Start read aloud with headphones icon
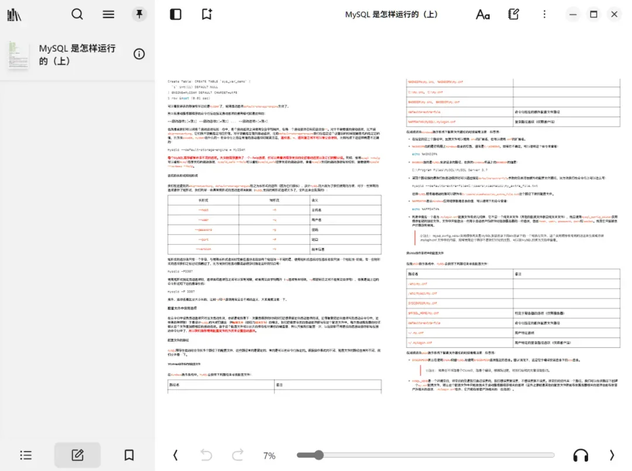The image size is (632, 471). coord(581,455)
